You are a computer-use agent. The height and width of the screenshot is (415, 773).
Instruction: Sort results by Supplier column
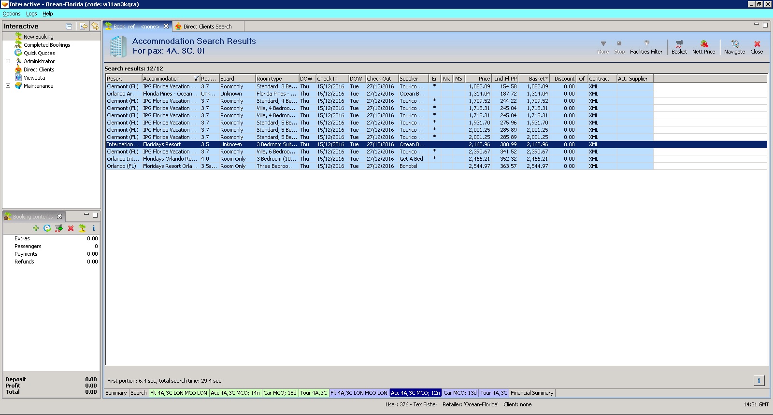click(x=414, y=79)
